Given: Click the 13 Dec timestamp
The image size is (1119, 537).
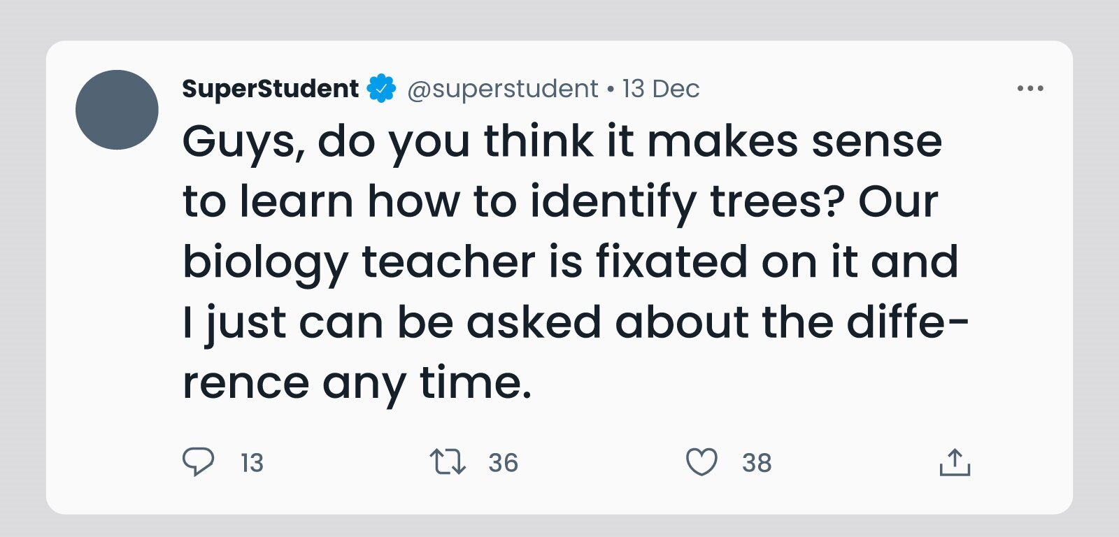Looking at the screenshot, I should coord(661,89).
